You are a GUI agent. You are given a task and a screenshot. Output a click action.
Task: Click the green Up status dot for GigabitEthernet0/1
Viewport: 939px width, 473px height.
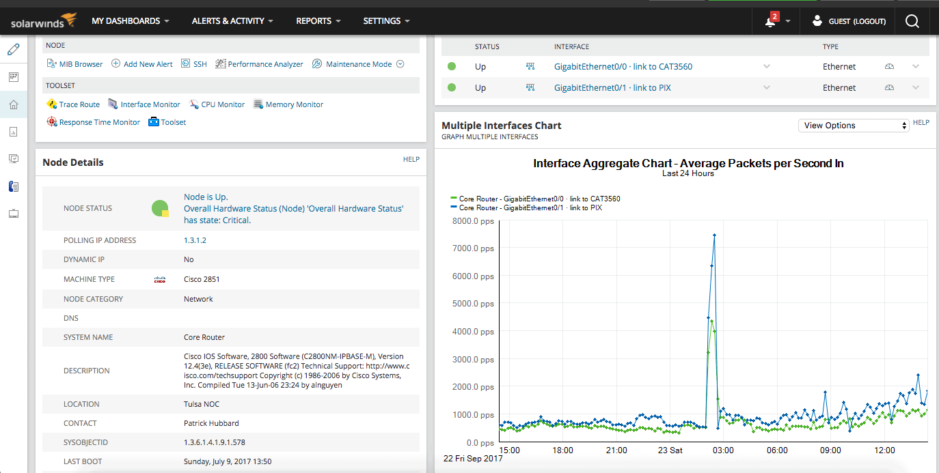[452, 88]
